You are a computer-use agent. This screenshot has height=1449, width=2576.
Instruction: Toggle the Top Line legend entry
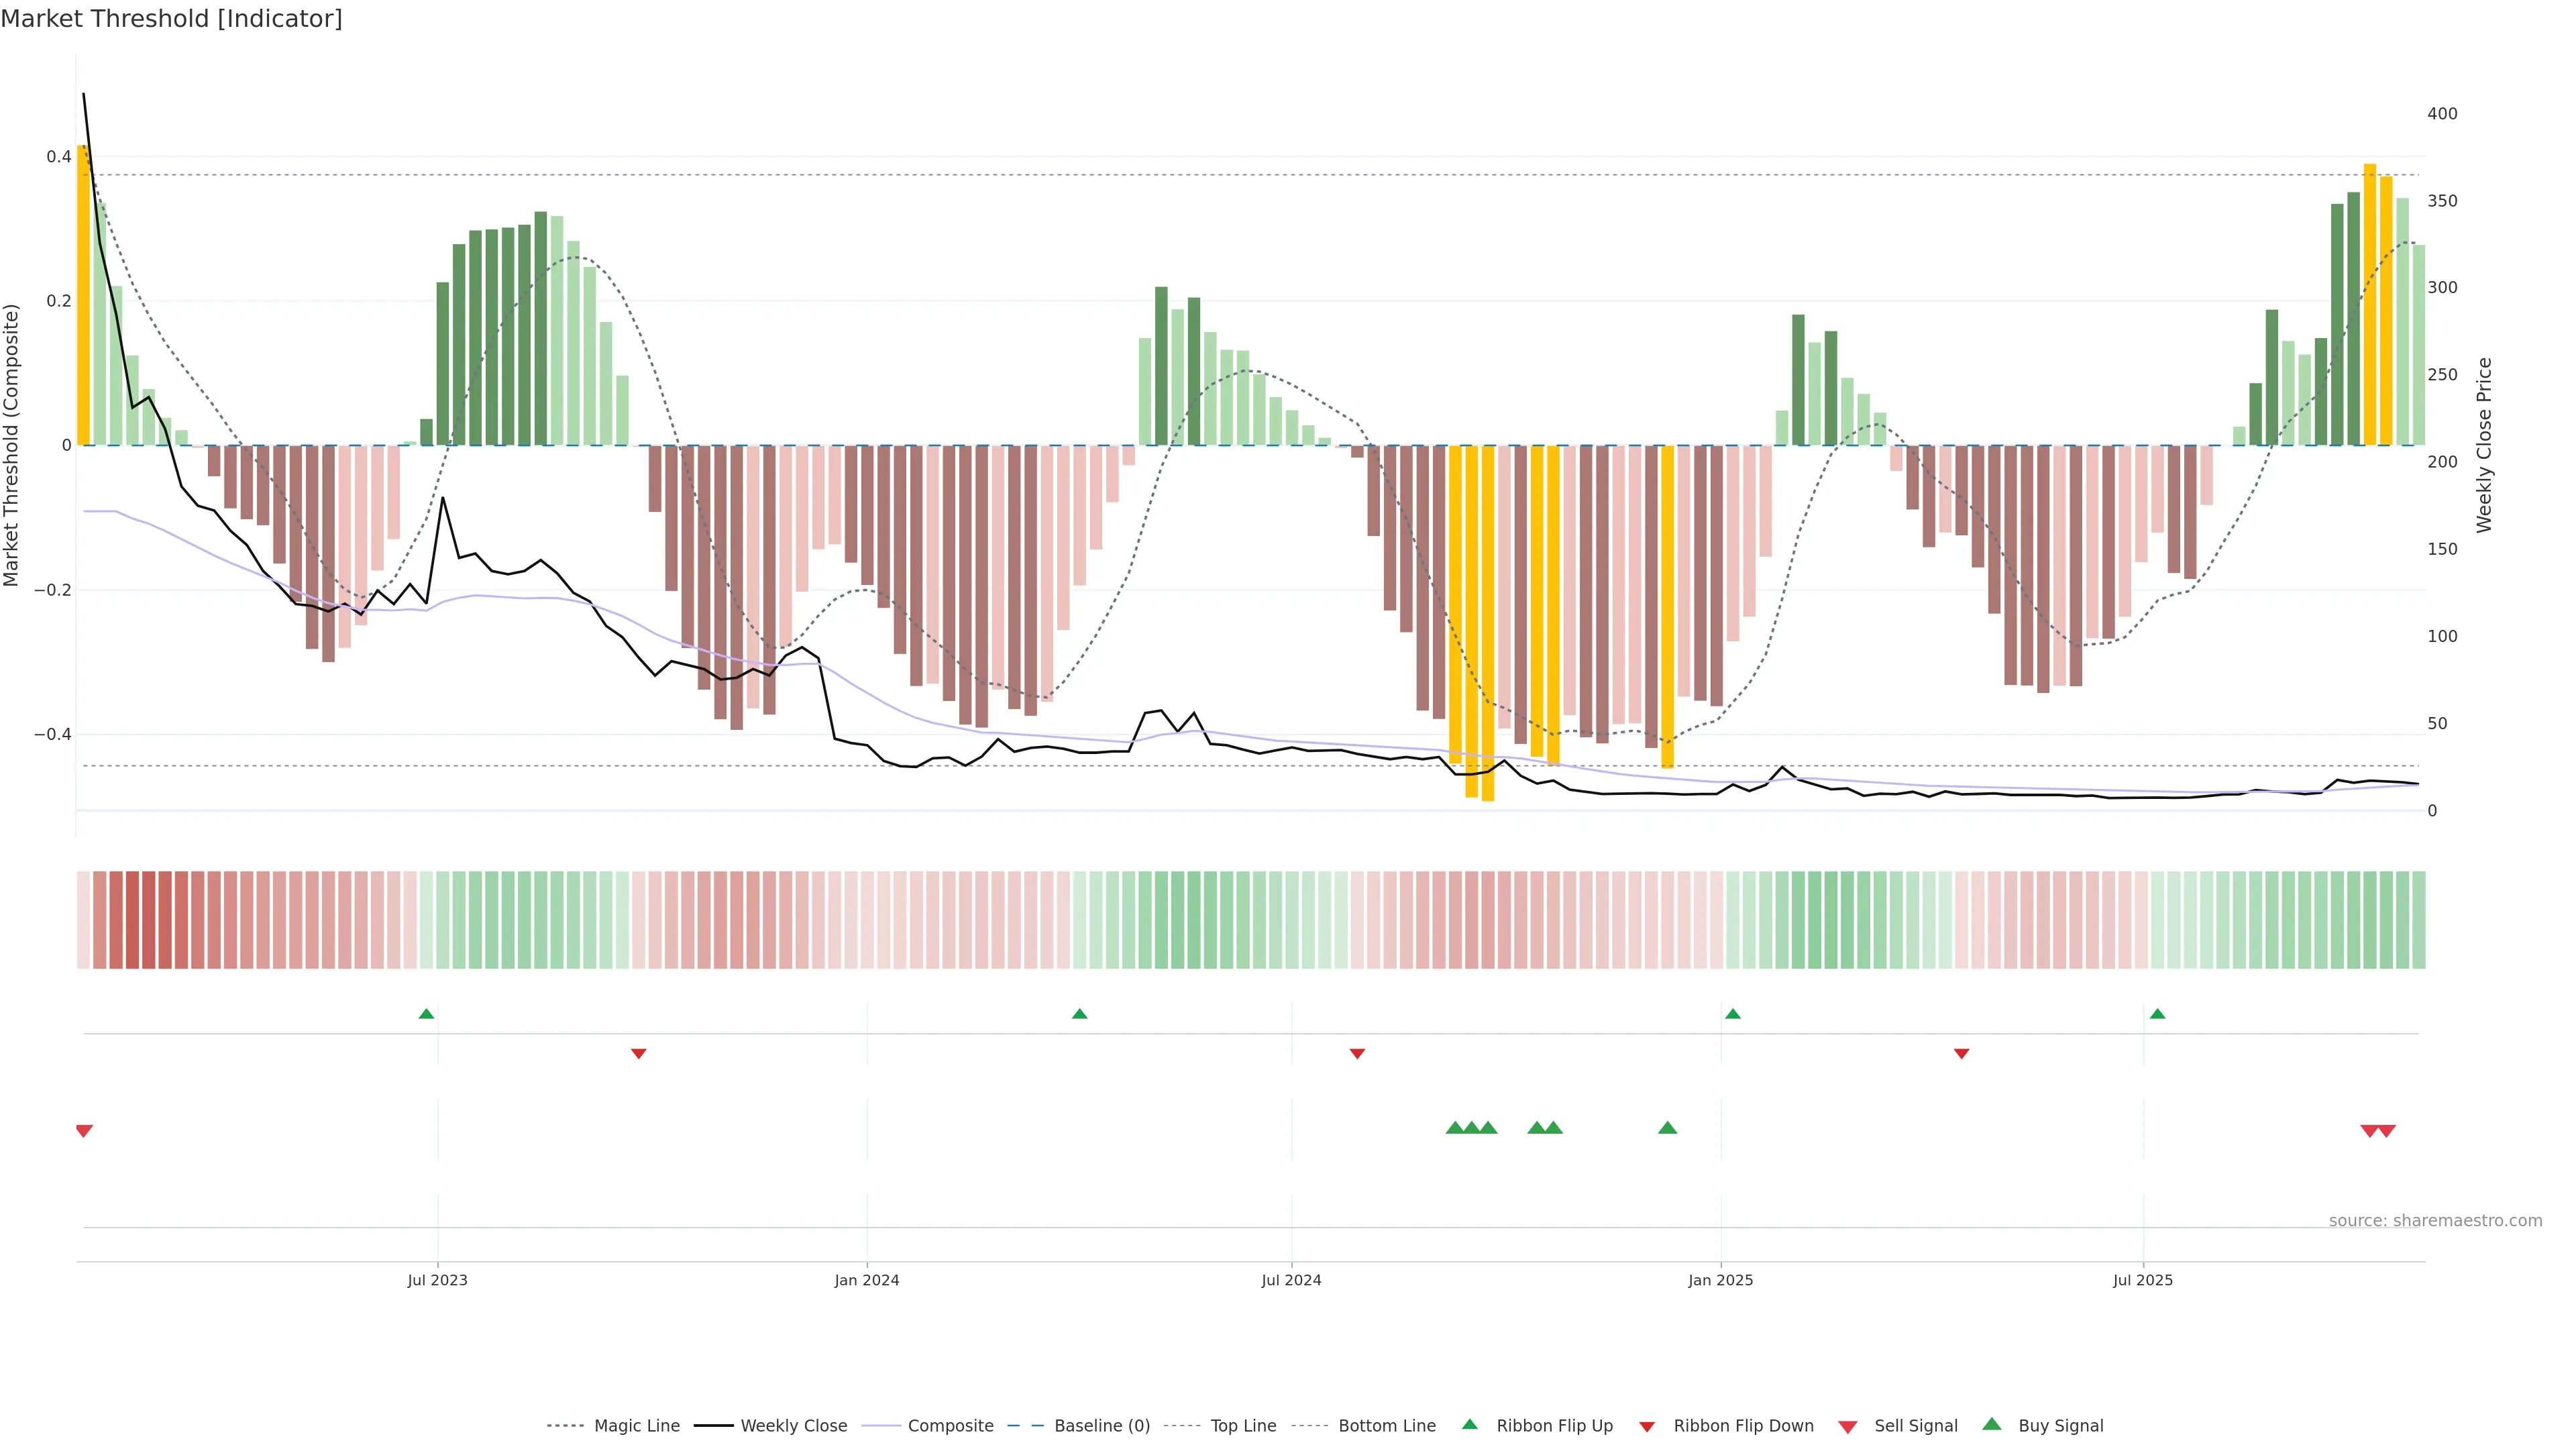pos(1243,1426)
